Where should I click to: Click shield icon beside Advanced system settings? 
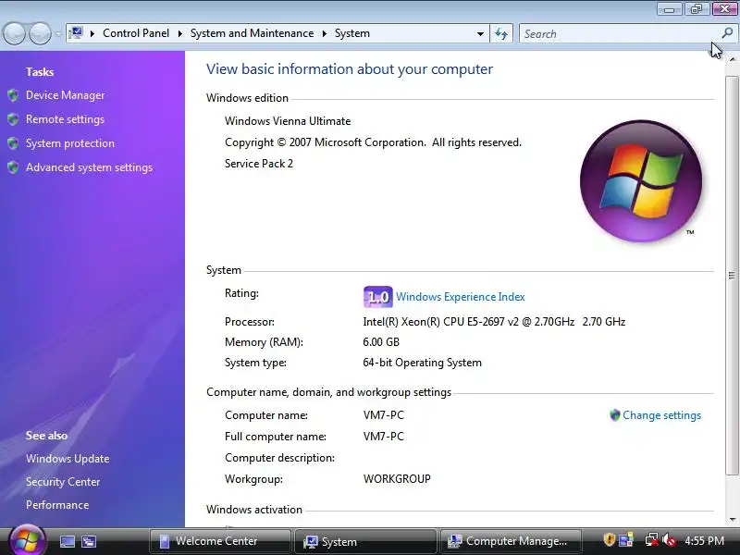(x=13, y=167)
